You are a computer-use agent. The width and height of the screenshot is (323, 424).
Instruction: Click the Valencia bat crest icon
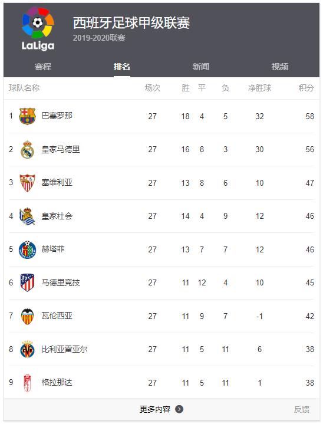coord(27,316)
